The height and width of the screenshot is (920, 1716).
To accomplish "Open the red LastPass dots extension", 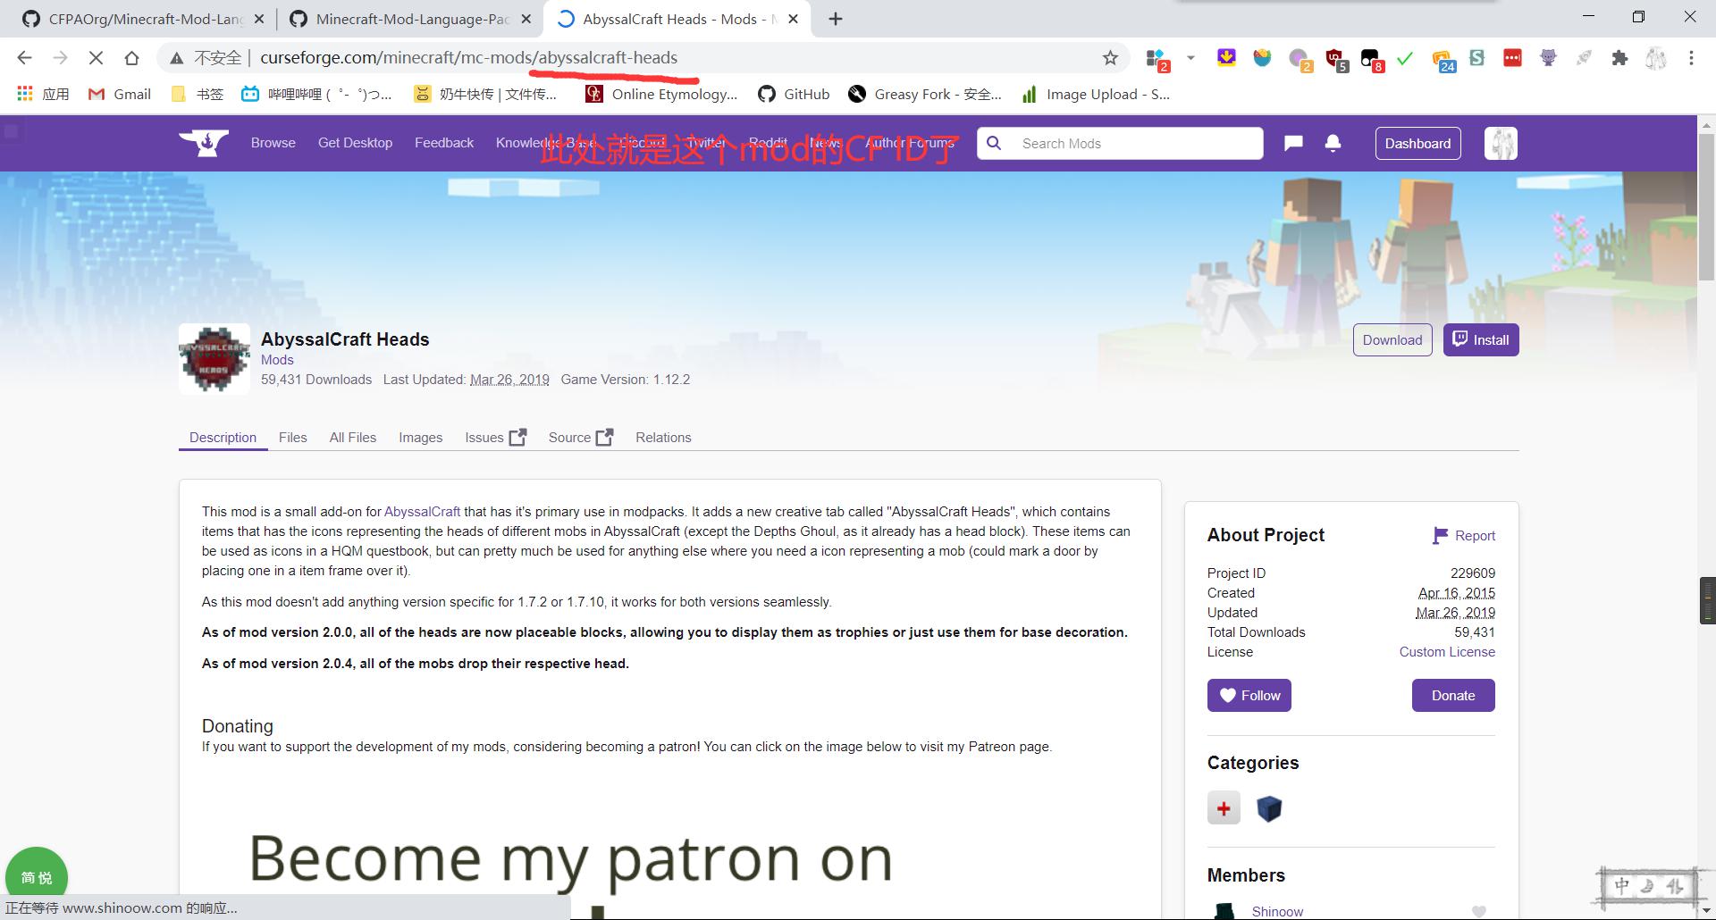I will [1512, 58].
